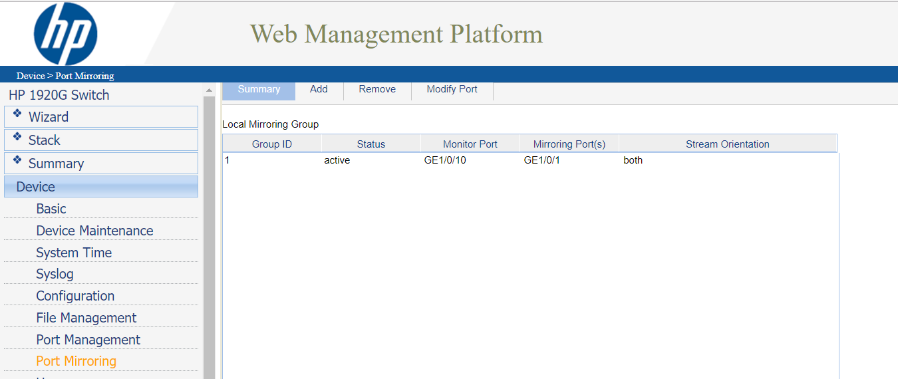Expand the Wizard menu section
This screenshot has height=379, width=898.
49,117
